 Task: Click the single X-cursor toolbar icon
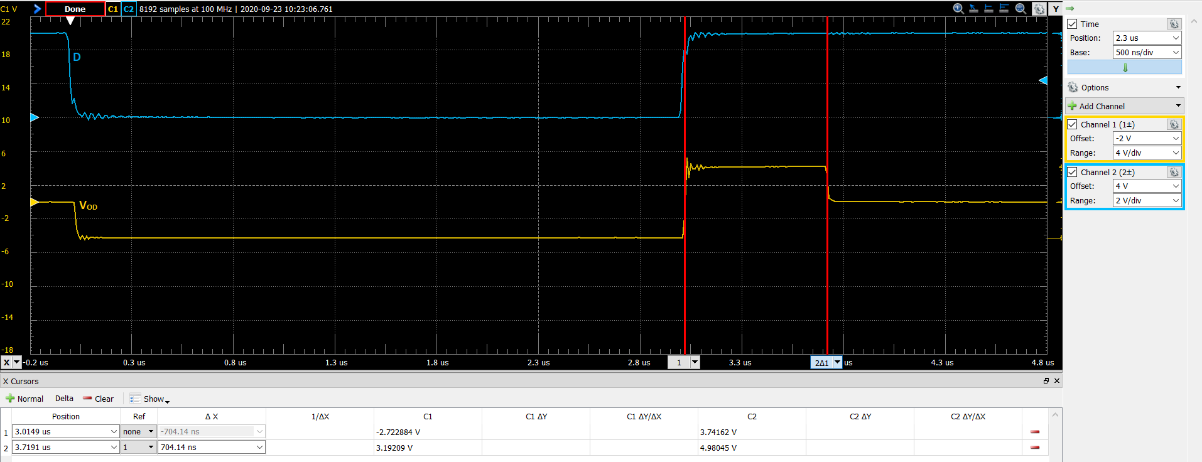point(988,9)
